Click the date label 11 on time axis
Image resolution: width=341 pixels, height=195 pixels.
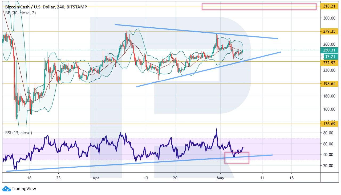tap(262, 178)
